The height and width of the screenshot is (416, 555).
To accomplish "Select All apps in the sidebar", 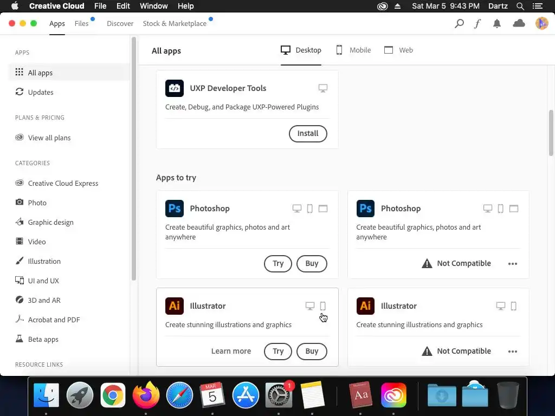I will 69,73.
